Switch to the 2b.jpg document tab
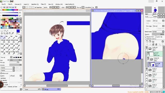Screen dimensions: 165x93 click(x=51, y=89)
